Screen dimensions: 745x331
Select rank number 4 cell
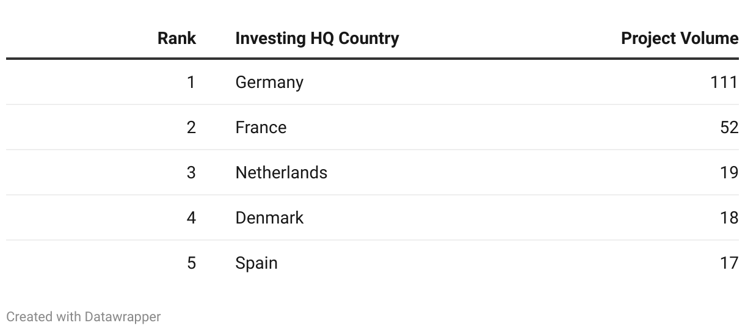(x=191, y=217)
